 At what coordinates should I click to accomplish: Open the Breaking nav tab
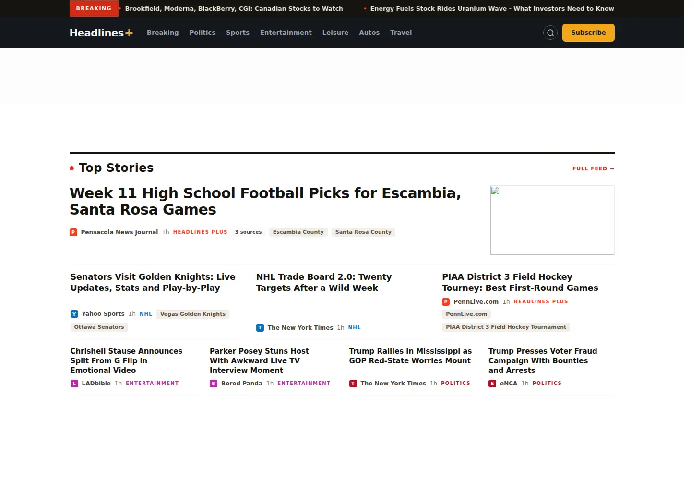(x=163, y=33)
